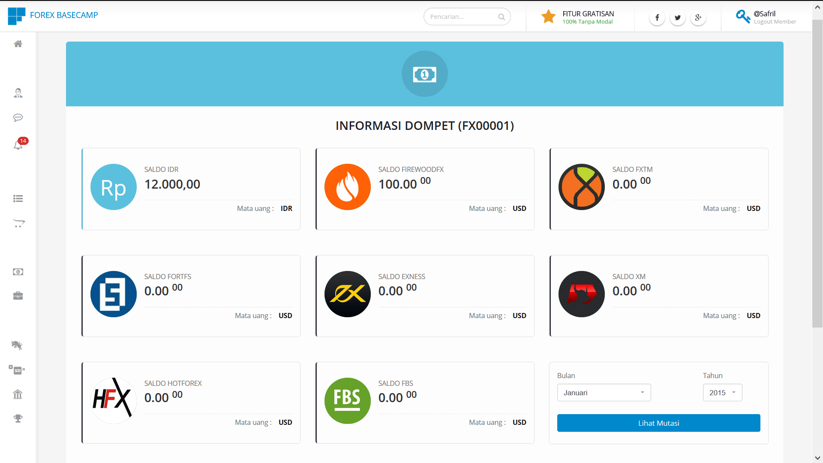
Task: Click the FOREX BASECAMP title link
Action: point(64,15)
